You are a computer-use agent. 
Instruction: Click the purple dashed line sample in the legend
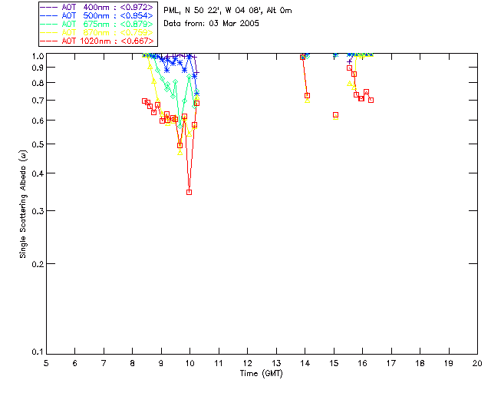pyautogui.click(x=49, y=7)
